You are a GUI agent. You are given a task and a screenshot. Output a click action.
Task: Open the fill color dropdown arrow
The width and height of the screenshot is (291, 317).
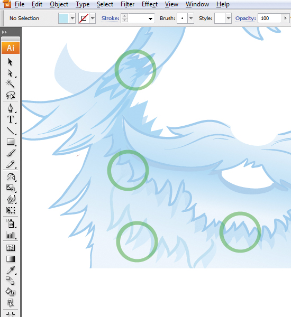(x=72, y=18)
